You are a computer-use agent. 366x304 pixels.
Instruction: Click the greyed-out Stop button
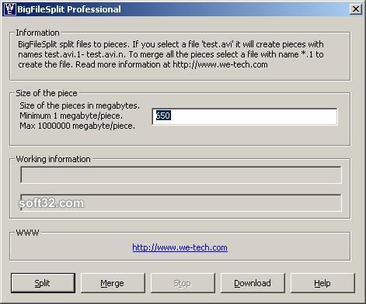click(x=183, y=283)
